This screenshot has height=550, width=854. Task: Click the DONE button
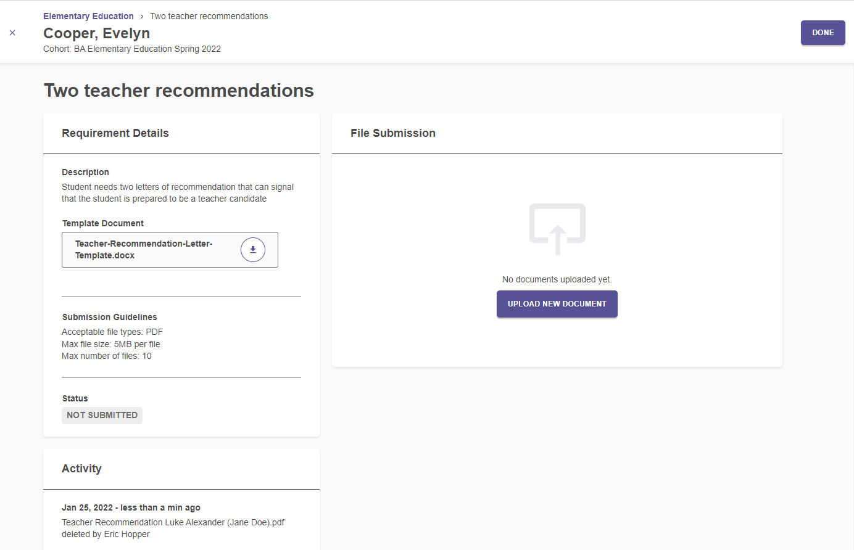[x=823, y=33]
